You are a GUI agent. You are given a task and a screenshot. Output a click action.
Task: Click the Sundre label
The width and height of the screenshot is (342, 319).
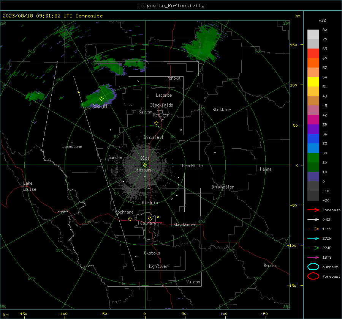click(x=115, y=157)
